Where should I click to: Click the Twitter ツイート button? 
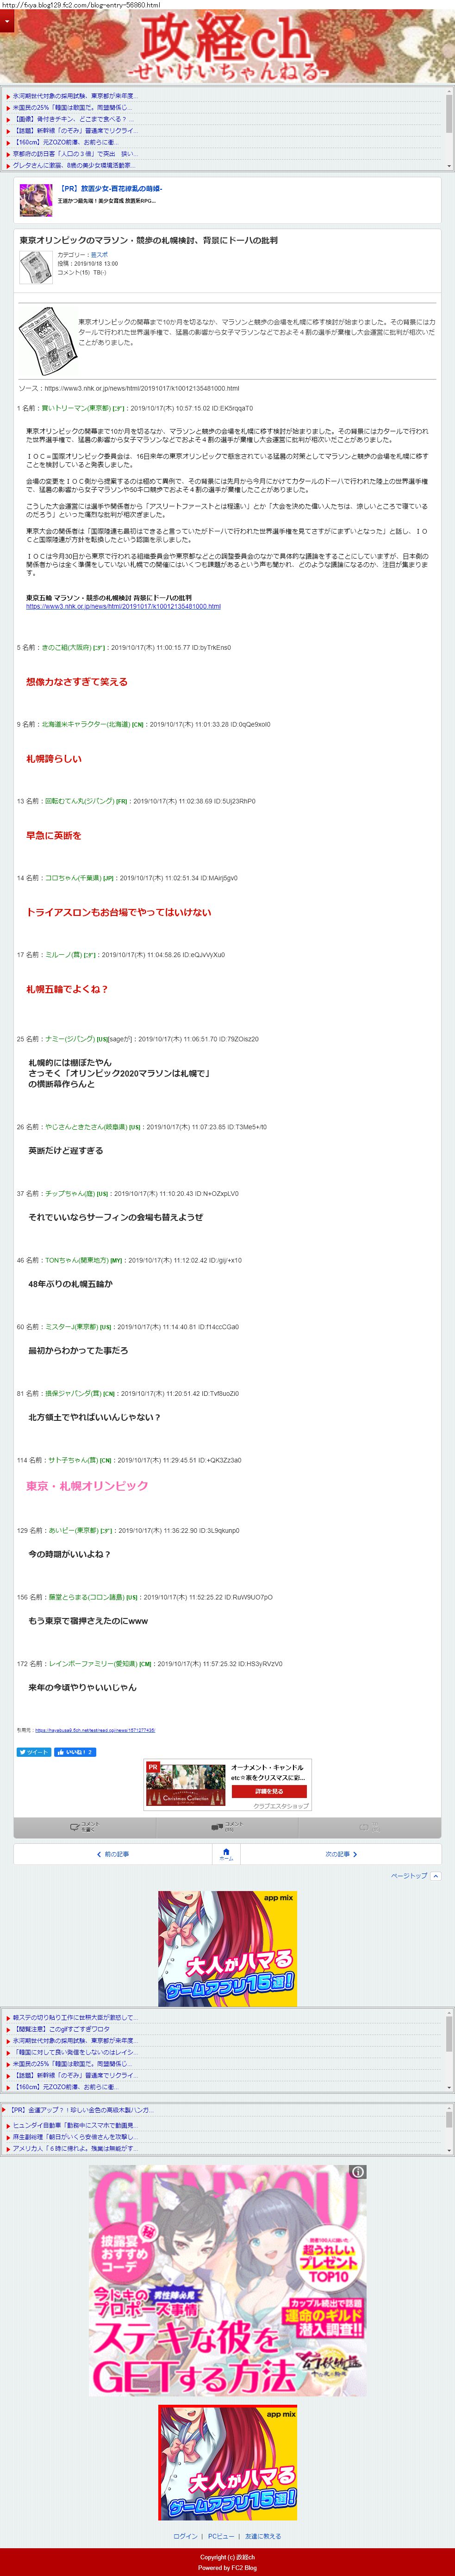pos(33,1752)
